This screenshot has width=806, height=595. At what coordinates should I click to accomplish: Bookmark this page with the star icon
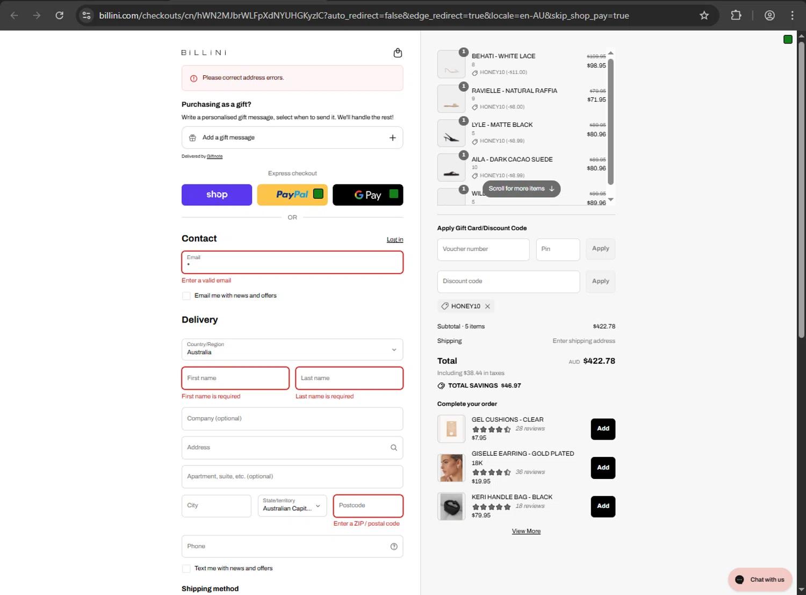point(704,16)
